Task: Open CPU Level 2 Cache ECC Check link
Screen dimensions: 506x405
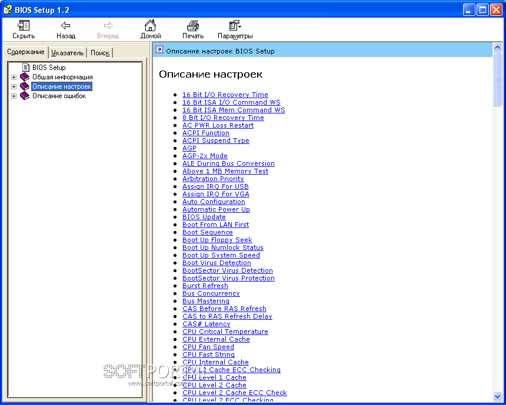Action: [x=235, y=393]
